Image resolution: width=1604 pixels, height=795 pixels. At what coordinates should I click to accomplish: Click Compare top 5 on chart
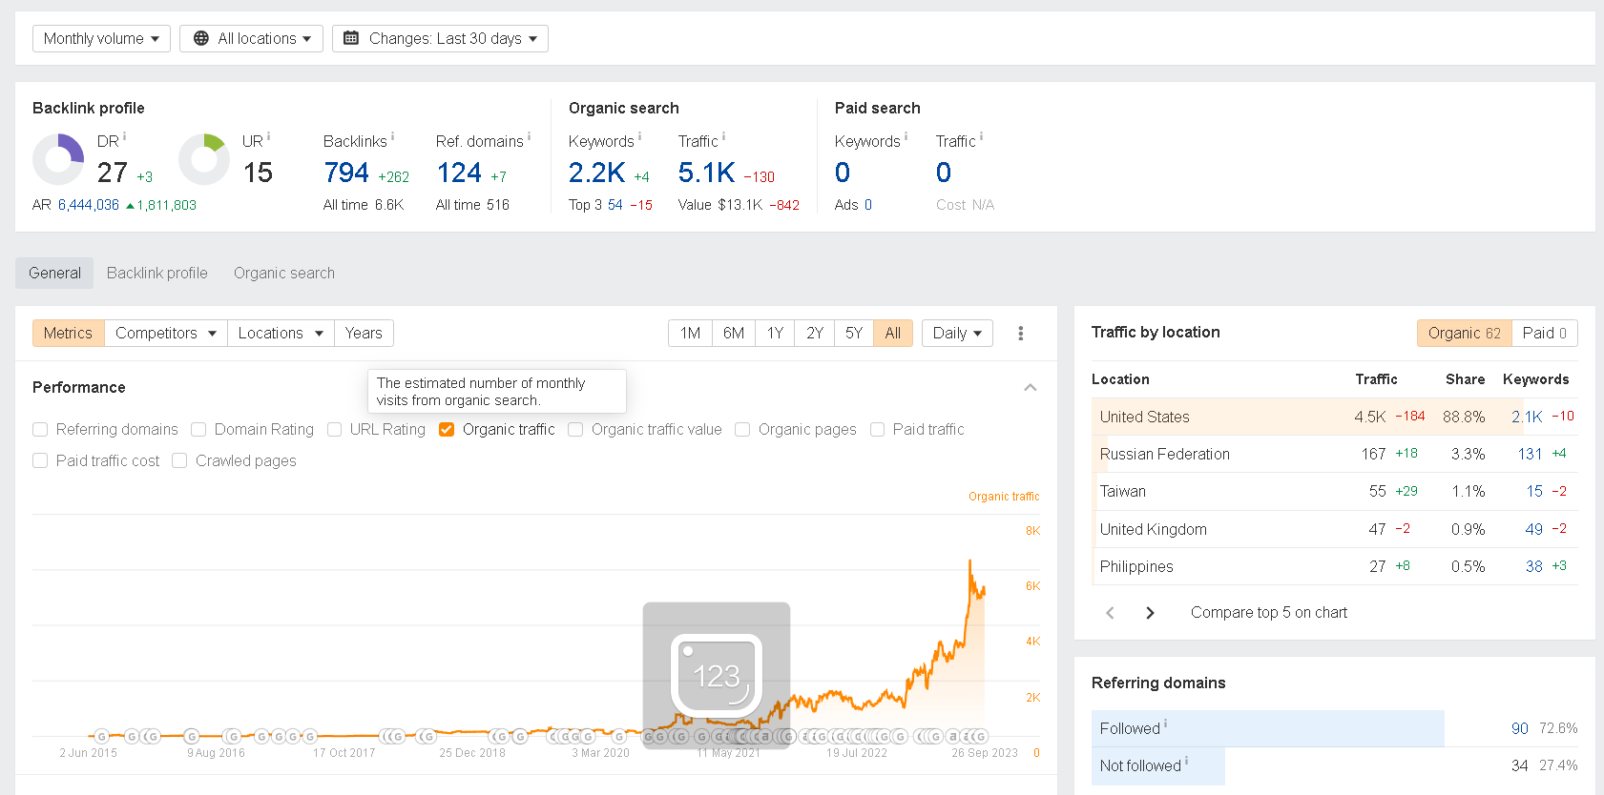(x=1268, y=613)
